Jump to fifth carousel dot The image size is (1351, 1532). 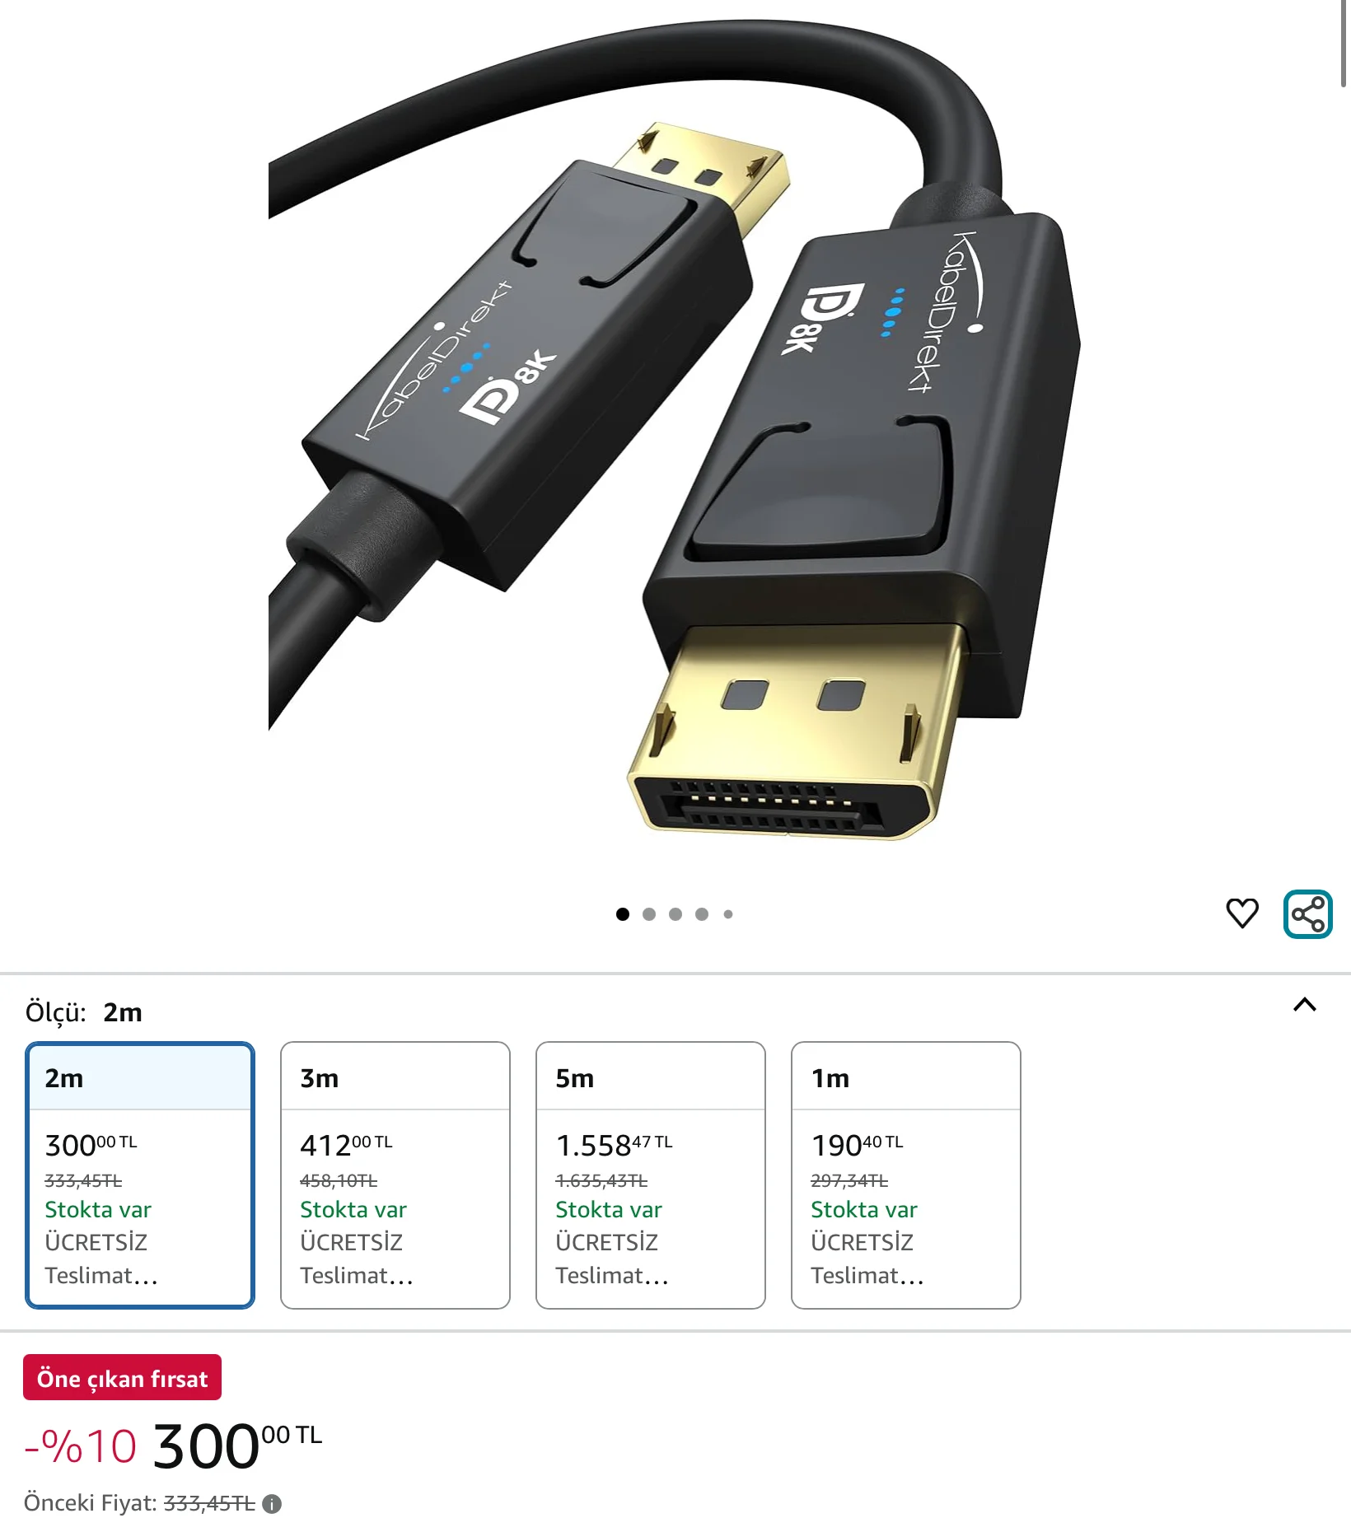728,914
